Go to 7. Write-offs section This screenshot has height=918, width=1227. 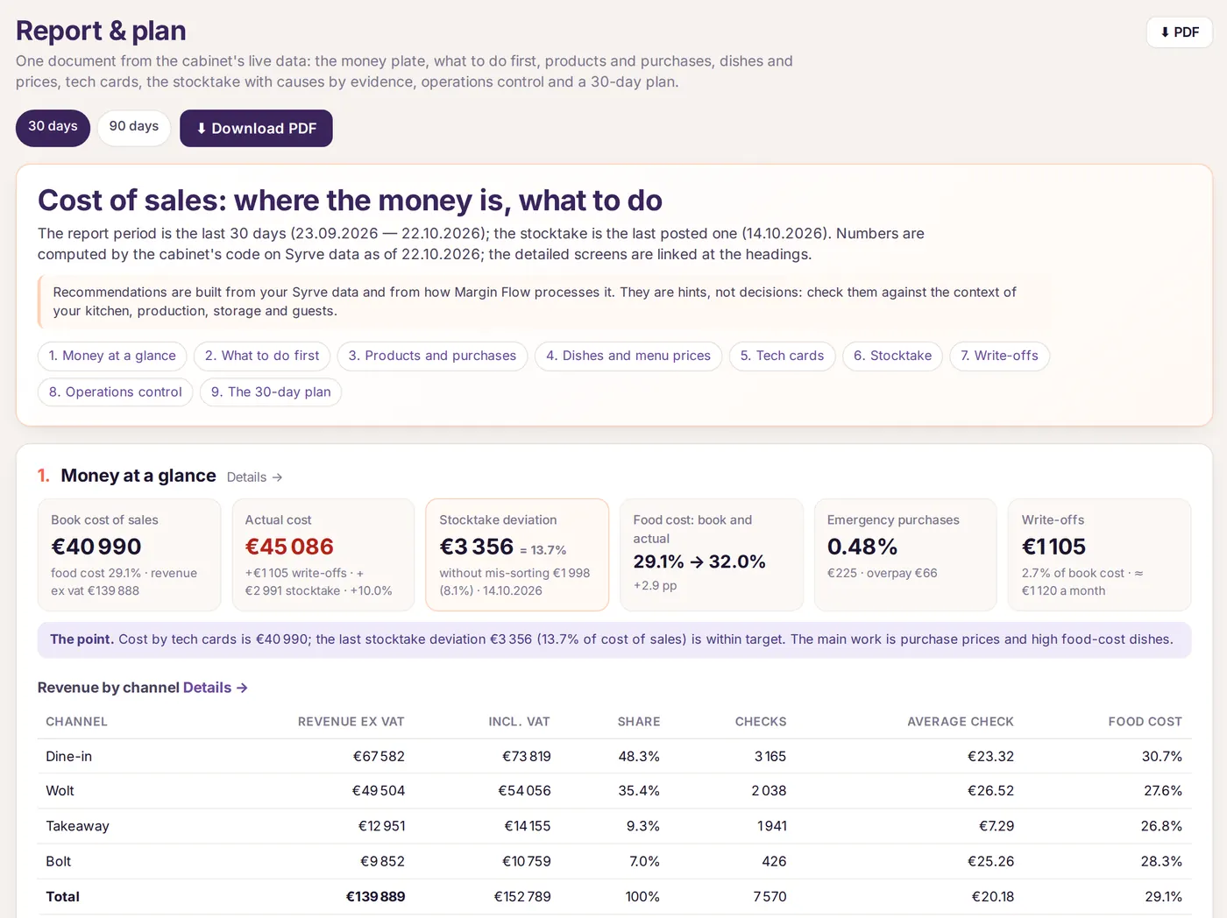(999, 356)
